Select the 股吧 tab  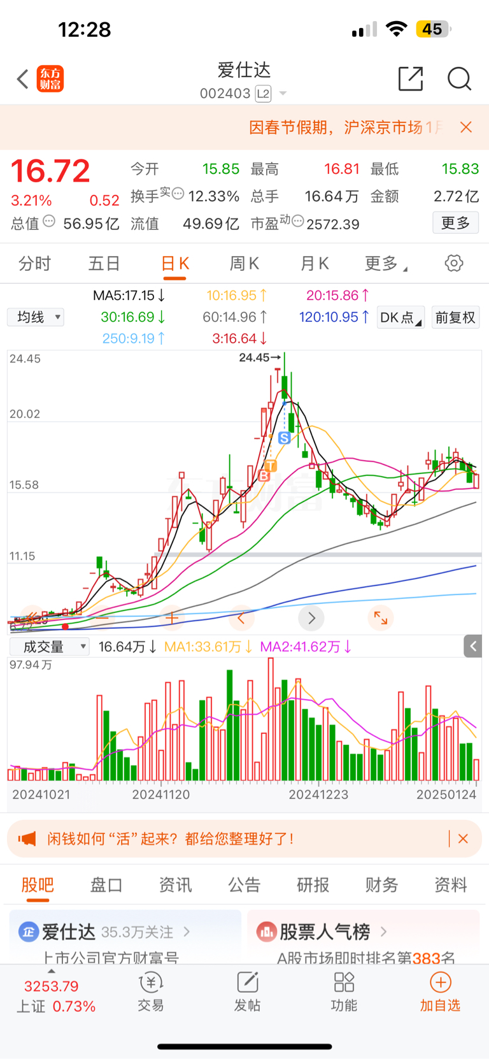[38, 884]
